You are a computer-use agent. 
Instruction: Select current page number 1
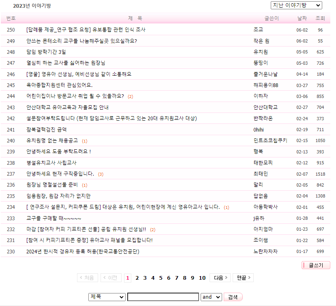tap(128, 278)
